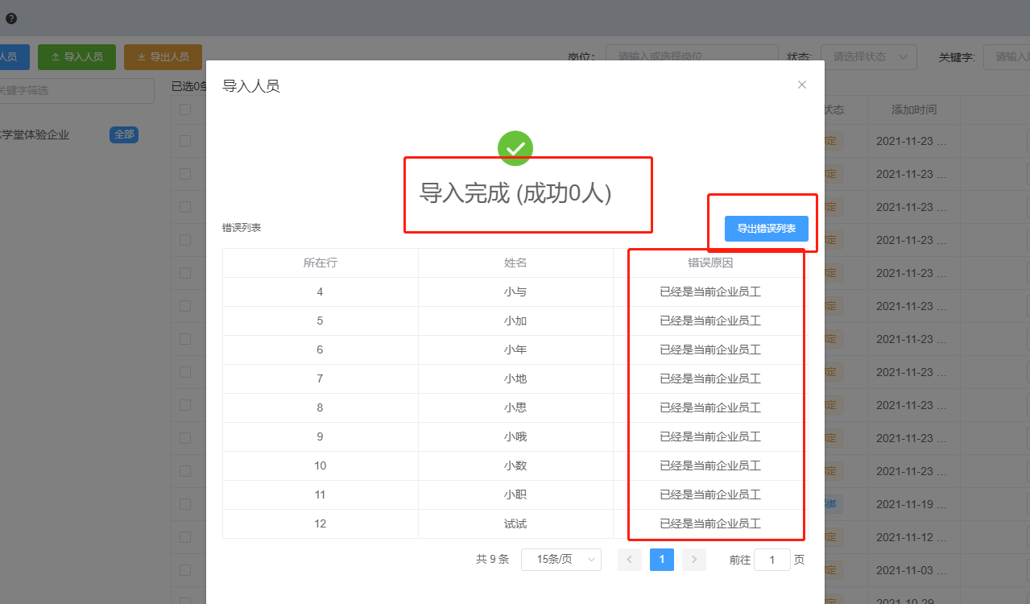Open the 15条/页 page size dropdown
This screenshot has height=604, width=1030.
click(x=561, y=560)
